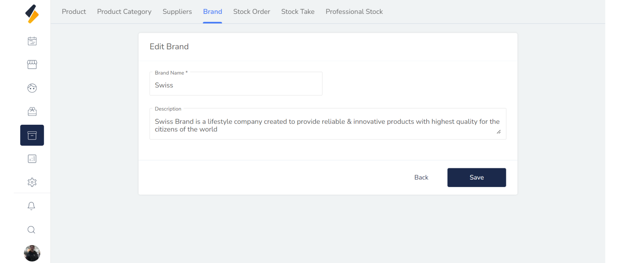Open the clients face icon

(32, 88)
